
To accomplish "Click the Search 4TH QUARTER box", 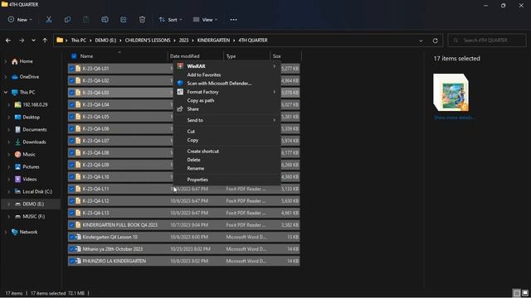I will pyautogui.click(x=487, y=41).
